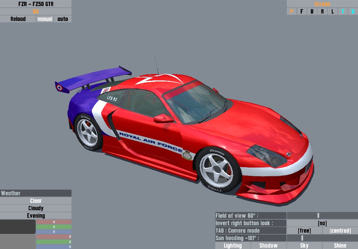Viewport: 358px width, 249px height.
Task: Click the TAB : Camera mode label
Action: point(251,231)
